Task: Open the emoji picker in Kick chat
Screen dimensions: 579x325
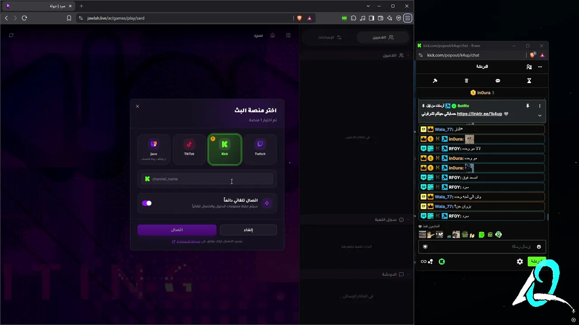Action: coord(539,246)
